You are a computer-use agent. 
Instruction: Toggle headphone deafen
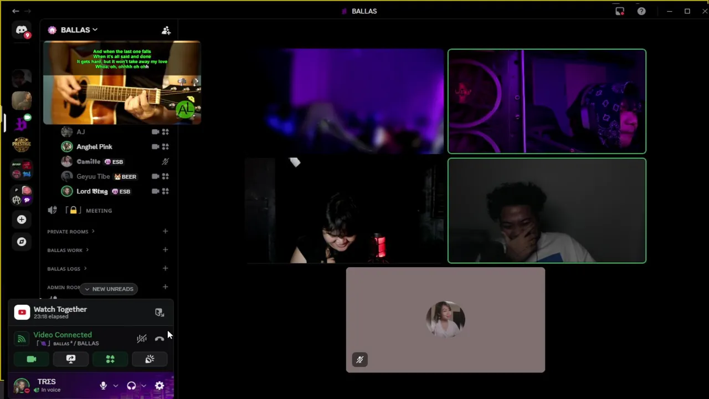click(131, 386)
